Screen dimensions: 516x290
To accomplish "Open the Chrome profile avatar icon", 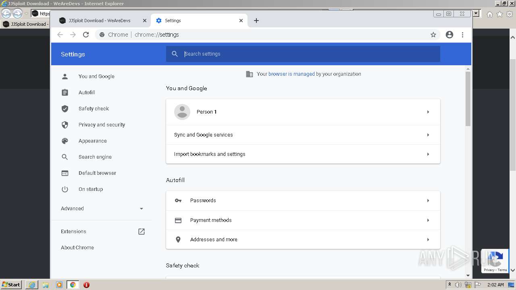I will 449,35.
